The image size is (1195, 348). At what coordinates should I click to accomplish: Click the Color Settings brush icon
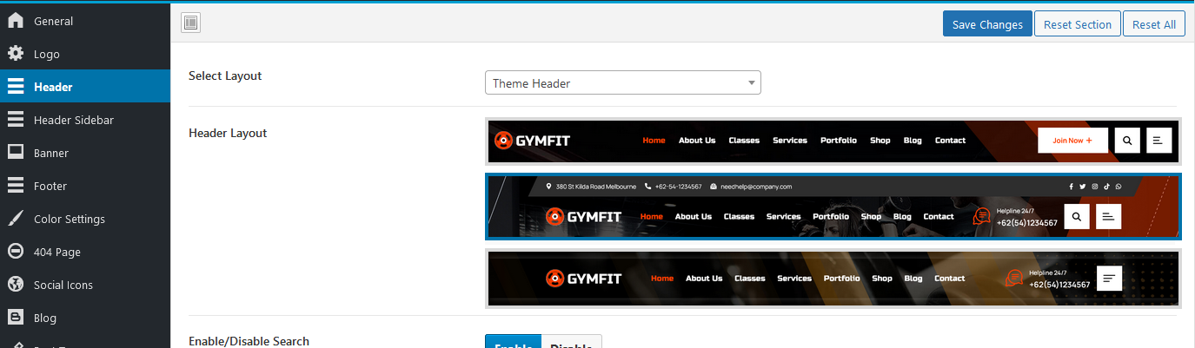16,218
